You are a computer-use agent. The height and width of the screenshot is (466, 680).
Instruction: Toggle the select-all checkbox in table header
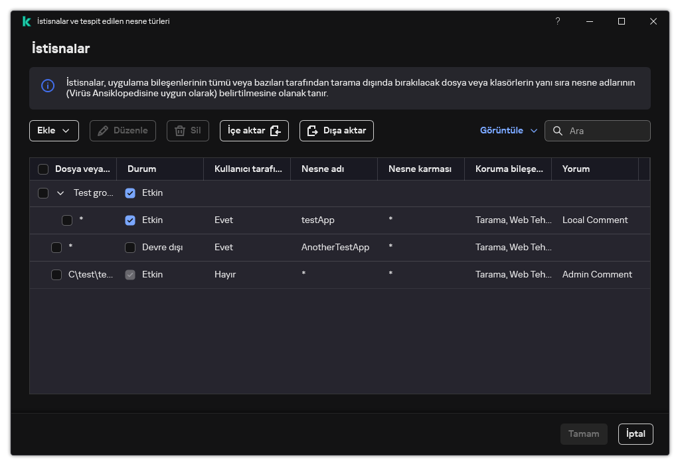tap(43, 169)
